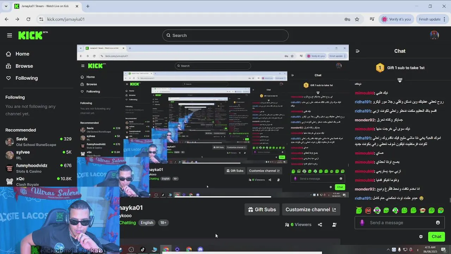Click the share stream icon
451x254 pixels.
click(320, 225)
